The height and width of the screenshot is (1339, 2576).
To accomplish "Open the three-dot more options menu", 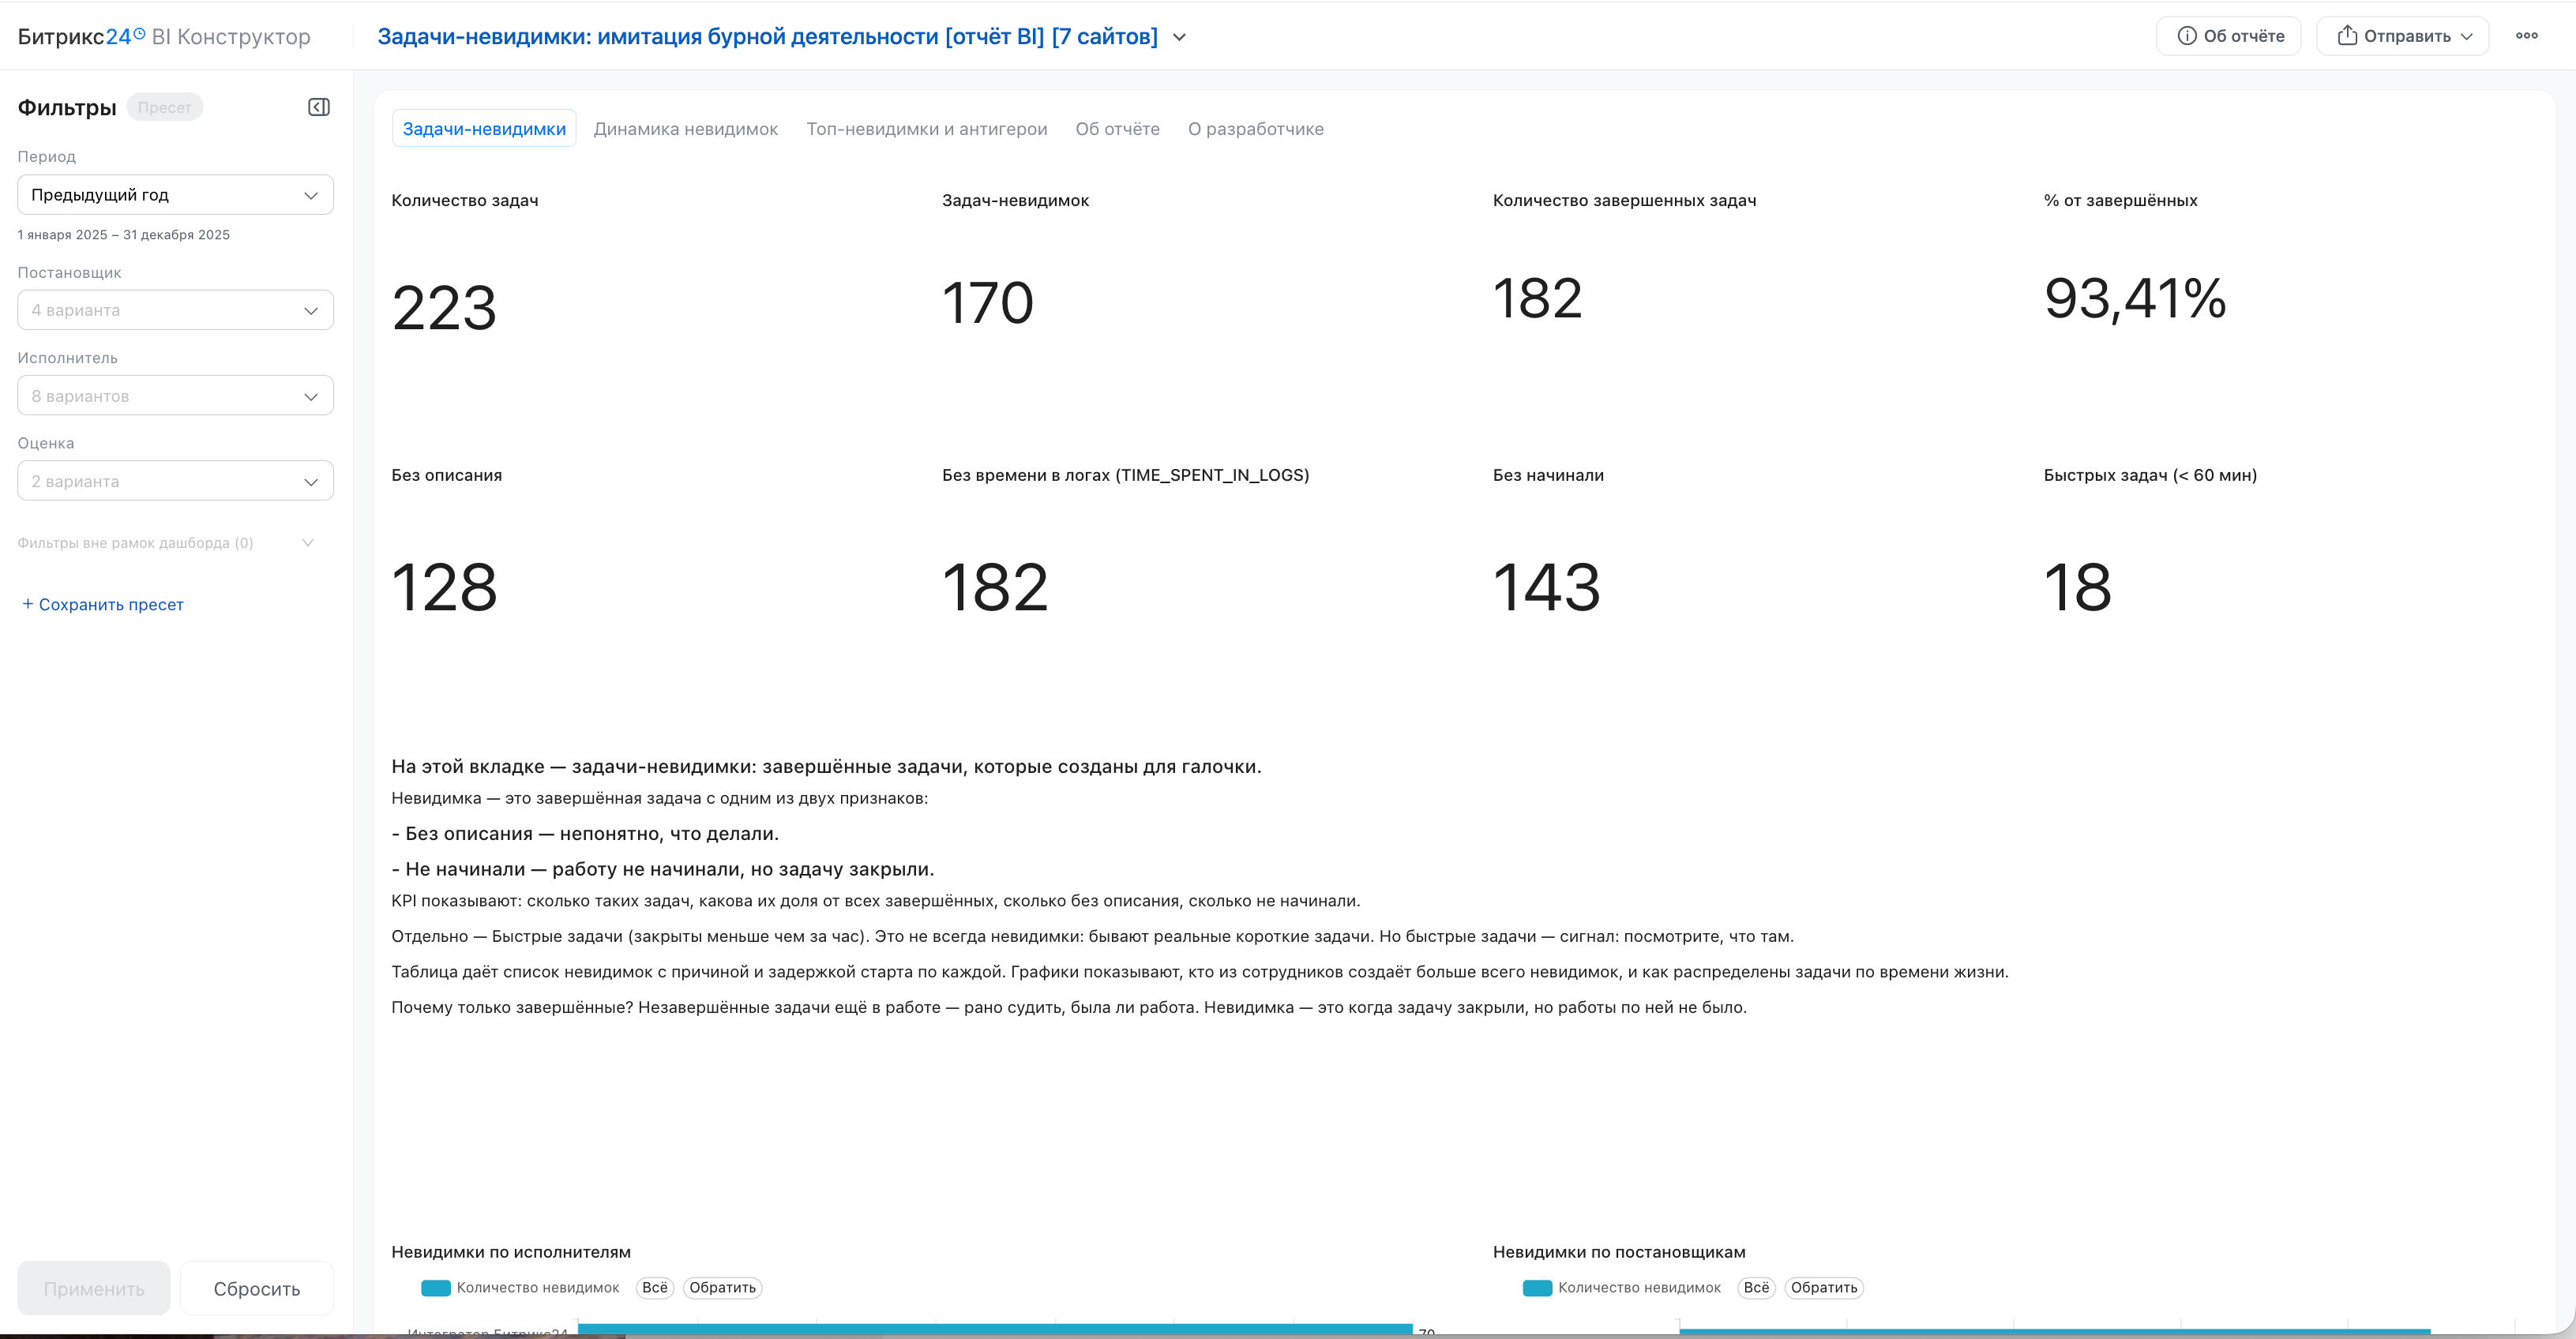I will point(2526,36).
